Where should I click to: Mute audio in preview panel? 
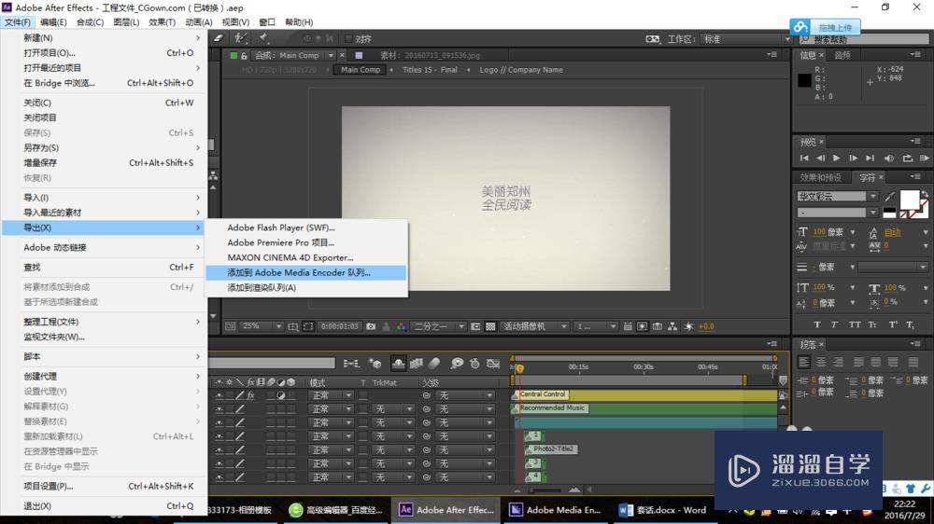coord(889,159)
